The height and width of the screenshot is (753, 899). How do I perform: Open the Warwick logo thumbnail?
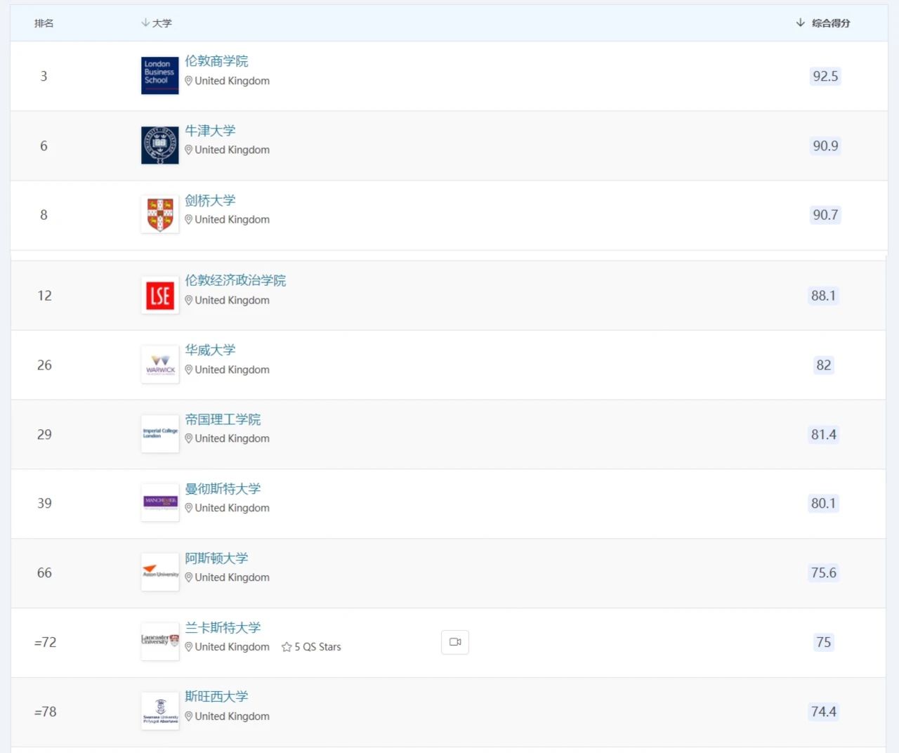click(x=160, y=365)
